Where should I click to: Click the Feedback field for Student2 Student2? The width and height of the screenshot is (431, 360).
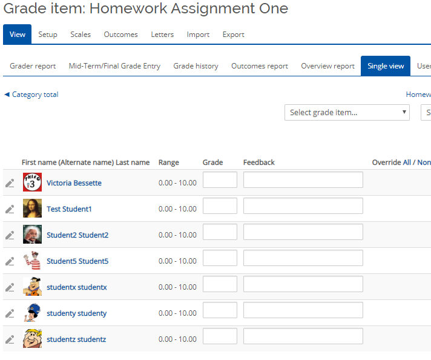303,232
